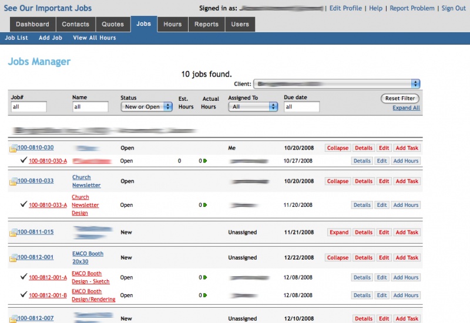Screen dimensions: 470x323
Task: Click the Sign Out link
Action: pyautogui.click(x=454, y=8)
